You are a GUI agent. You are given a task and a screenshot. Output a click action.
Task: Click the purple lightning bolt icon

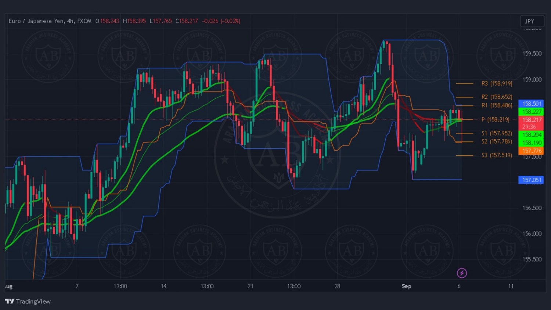462,273
